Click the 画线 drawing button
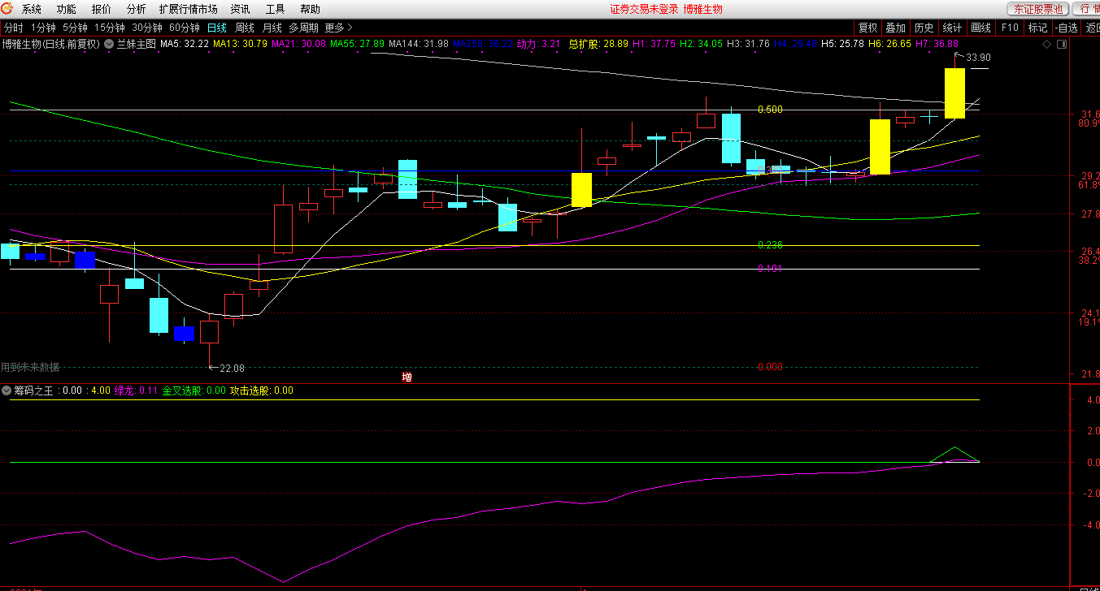1100x591 pixels. [981, 28]
